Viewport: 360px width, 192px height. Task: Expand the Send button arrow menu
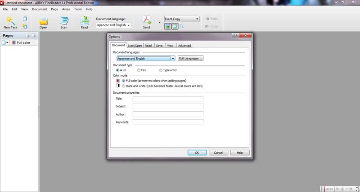[x=159, y=22]
